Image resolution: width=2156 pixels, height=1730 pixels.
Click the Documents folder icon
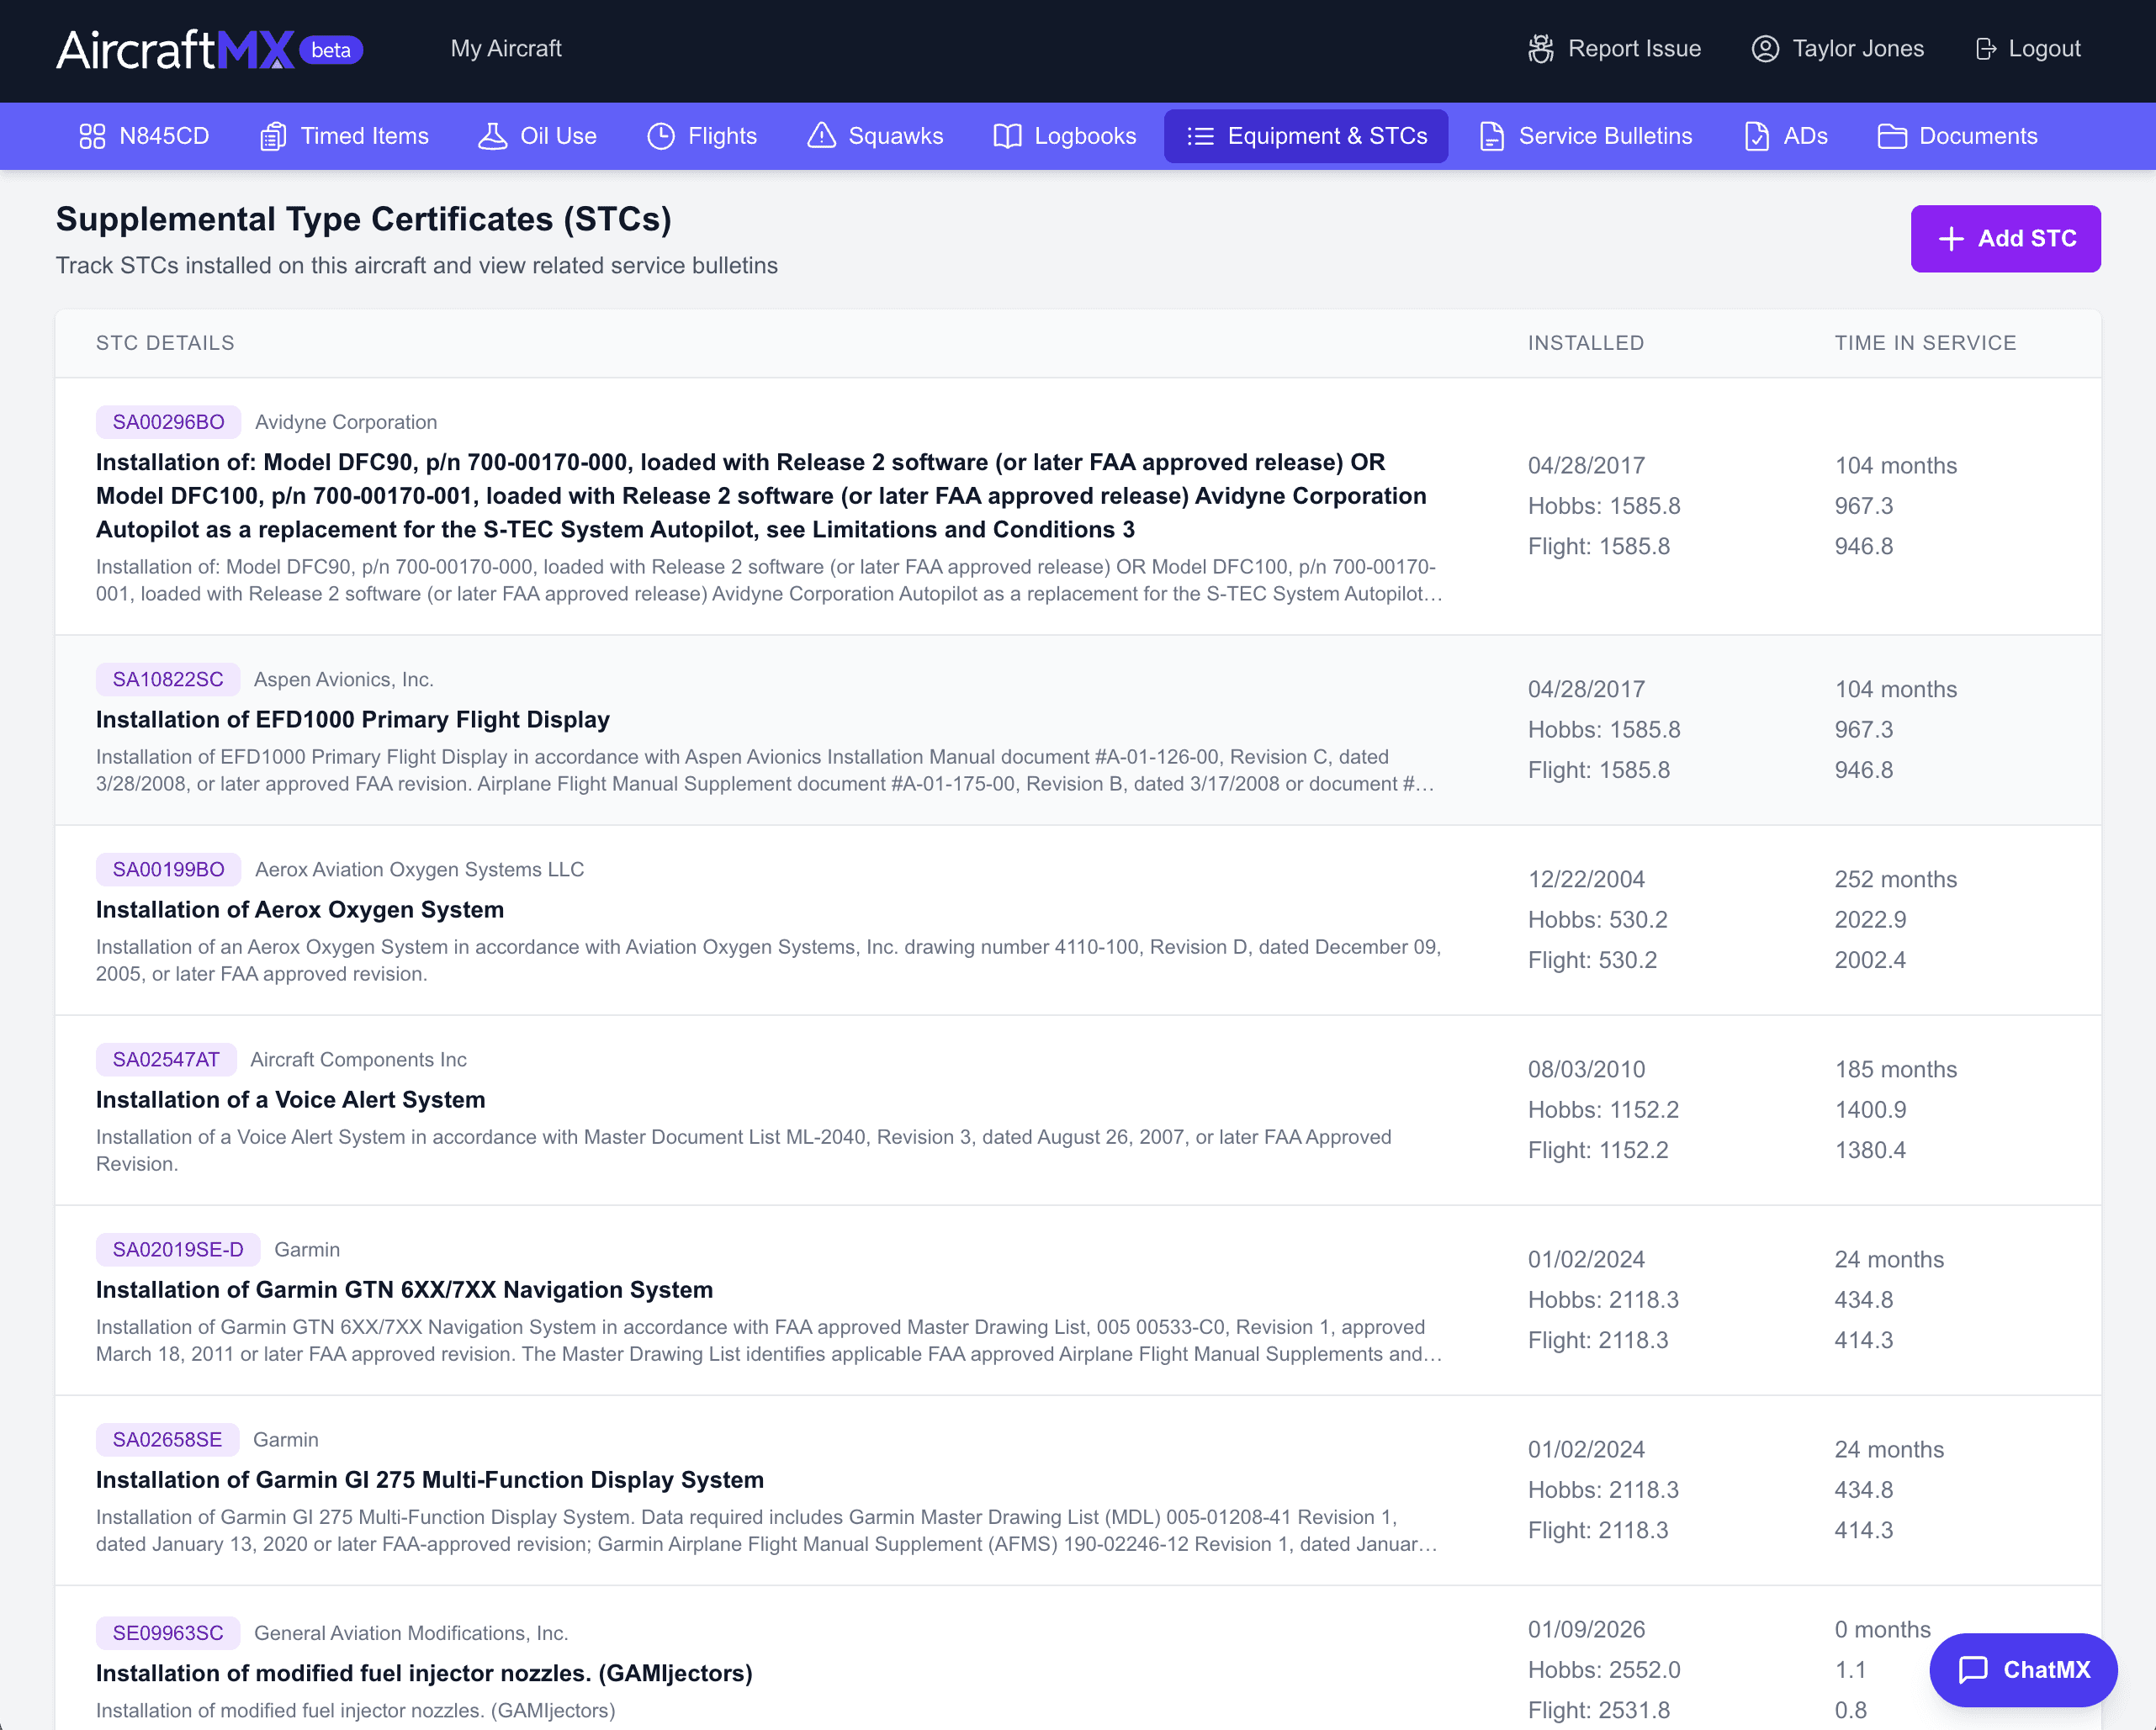1892,136
